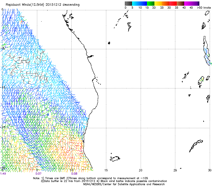212x186 pixels.
Task: Click the "35" legend scale label
Action: 176,8
